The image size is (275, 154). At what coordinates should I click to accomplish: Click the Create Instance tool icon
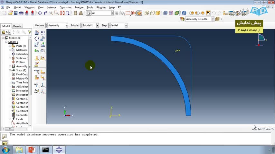click(37, 33)
